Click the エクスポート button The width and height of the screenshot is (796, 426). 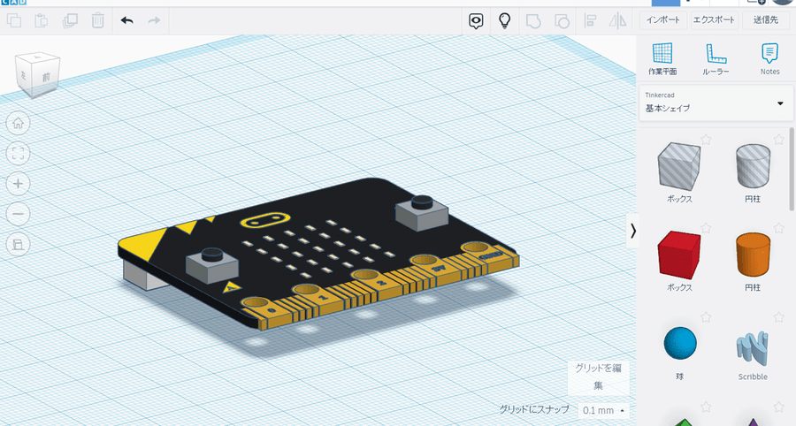(714, 20)
